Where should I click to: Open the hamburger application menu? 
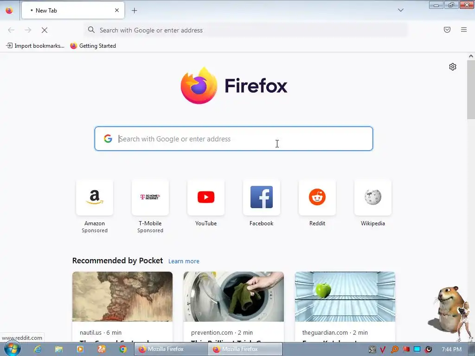tap(463, 30)
